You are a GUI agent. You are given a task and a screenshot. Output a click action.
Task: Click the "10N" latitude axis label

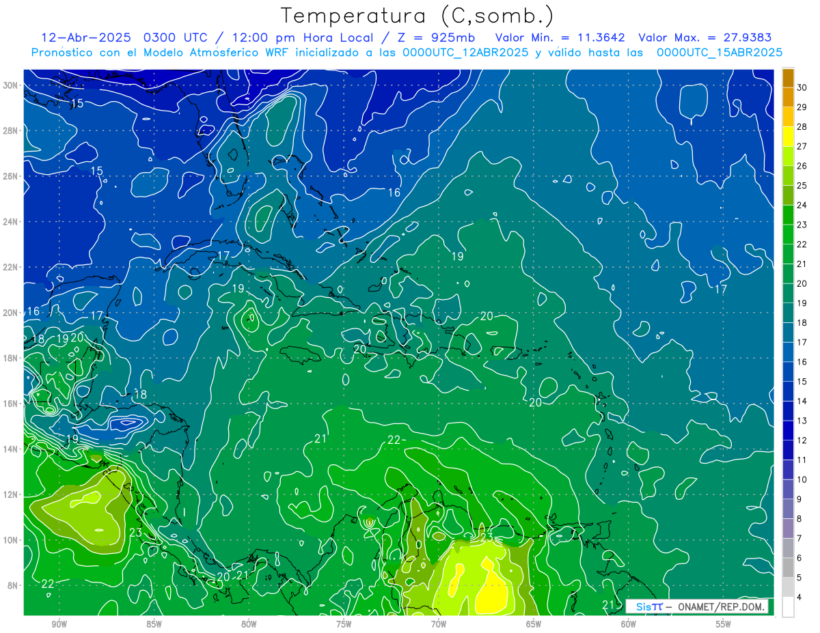(x=10, y=540)
